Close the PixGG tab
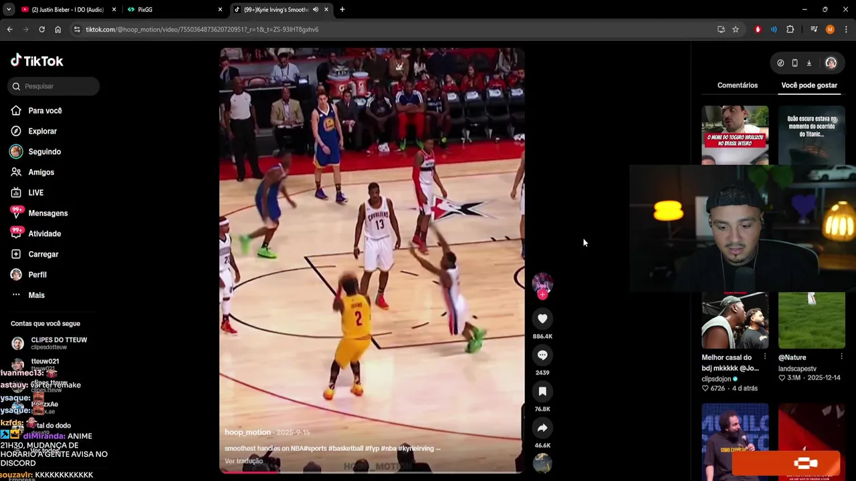The height and width of the screenshot is (481, 856). 220,9
